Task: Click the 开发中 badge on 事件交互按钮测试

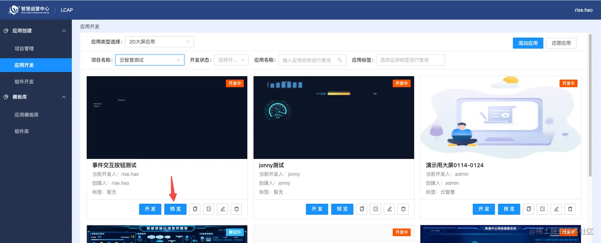Action: (235, 83)
